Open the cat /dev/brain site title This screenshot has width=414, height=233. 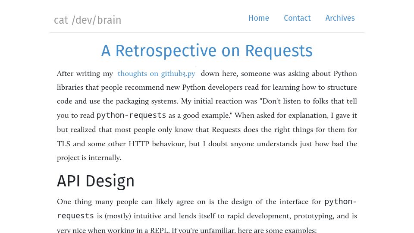(88, 20)
